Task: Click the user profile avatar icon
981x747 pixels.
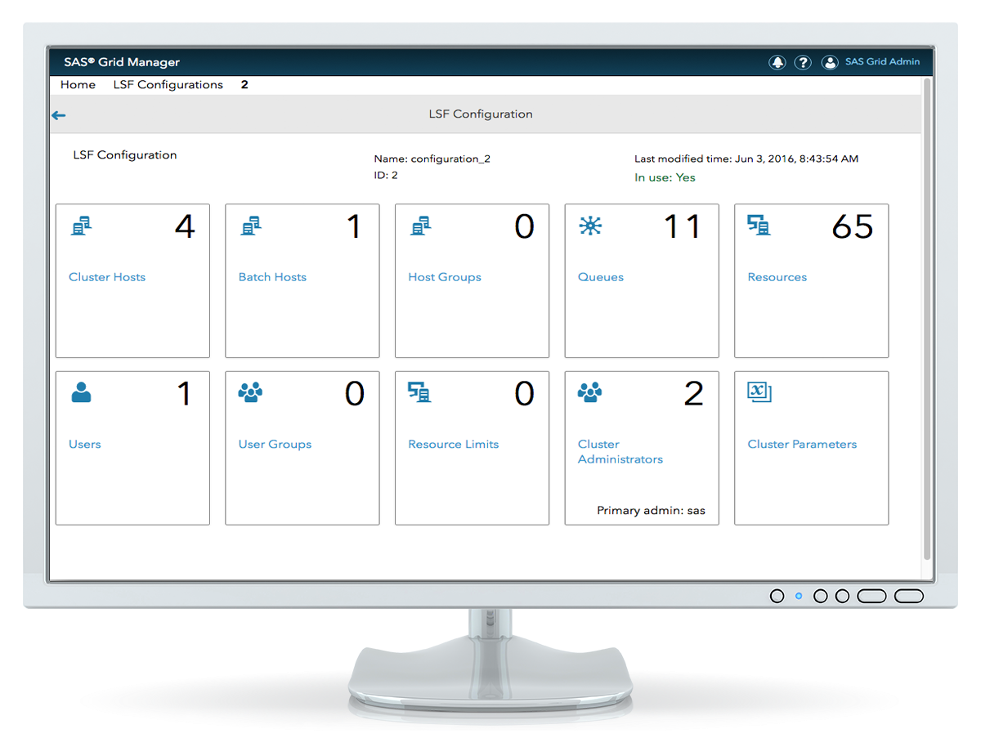Action: pyautogui.click(x=830, y=63)
